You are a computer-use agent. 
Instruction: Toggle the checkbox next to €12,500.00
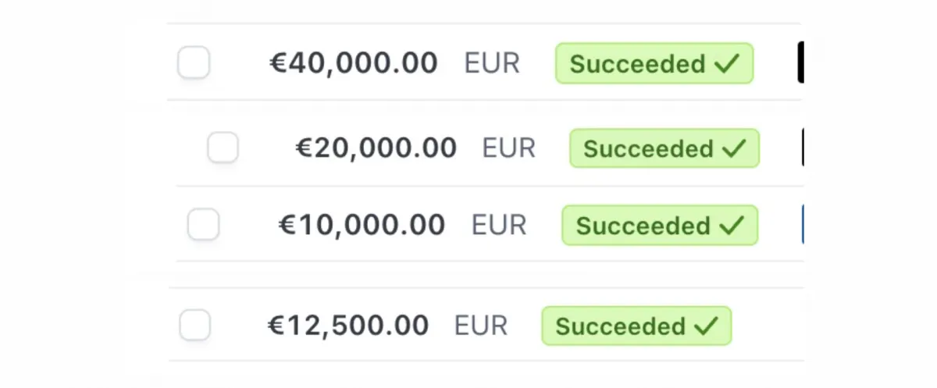pyautogui.click(x=194, y=325)
